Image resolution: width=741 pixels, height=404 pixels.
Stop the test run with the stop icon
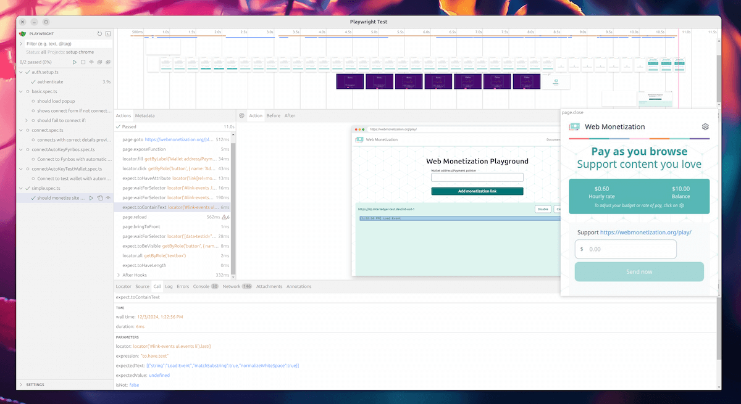click(x=83, y=62)
